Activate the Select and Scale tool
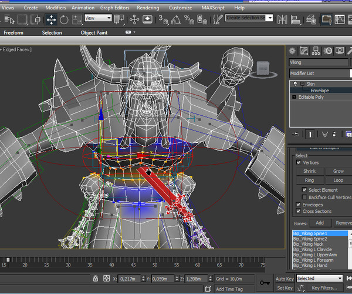The width and height of the screenshot is (352, 294). pyautogui.click(x=77, y=19)
